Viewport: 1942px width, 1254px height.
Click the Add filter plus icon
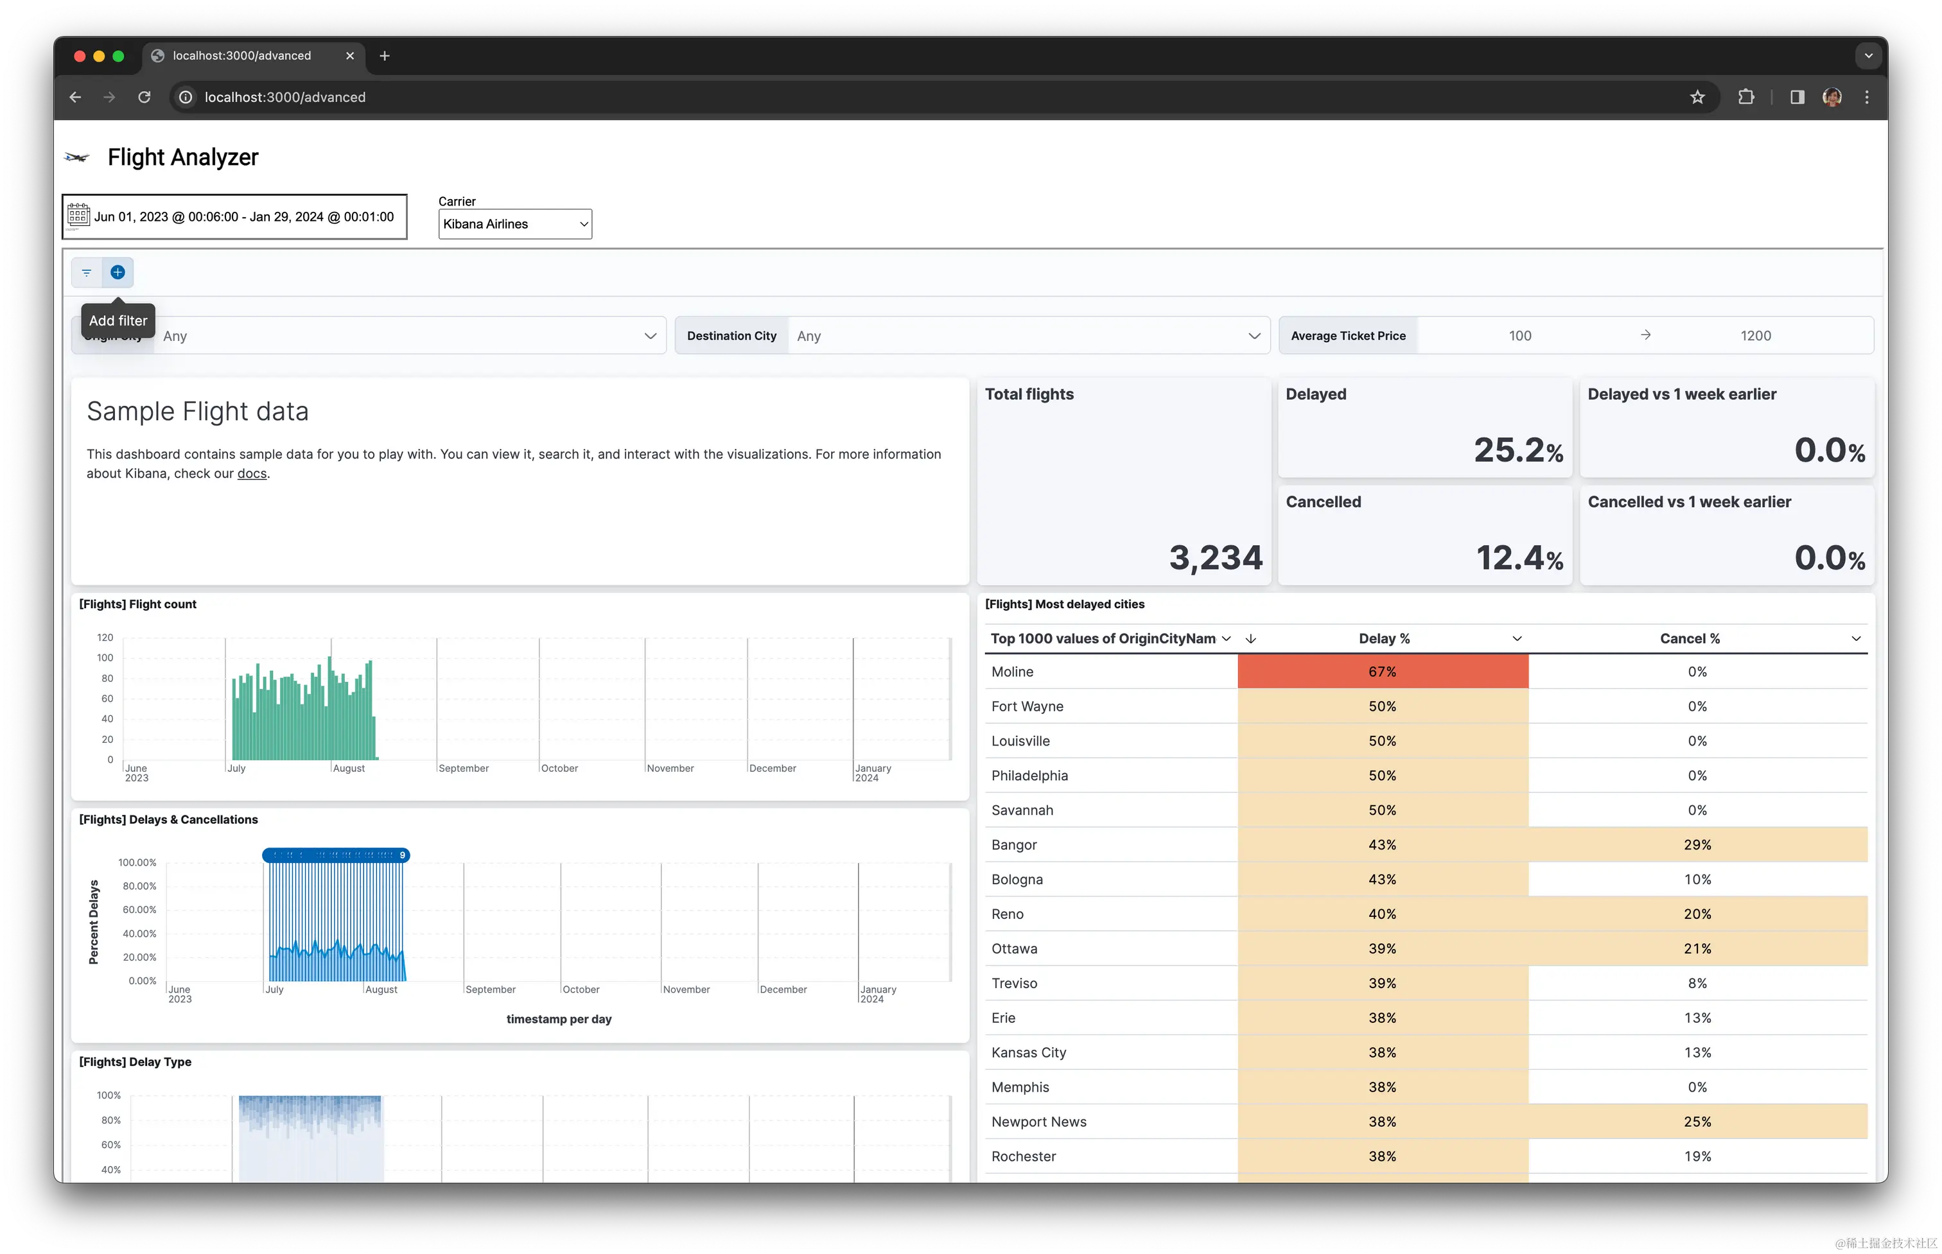coord(118,273)
